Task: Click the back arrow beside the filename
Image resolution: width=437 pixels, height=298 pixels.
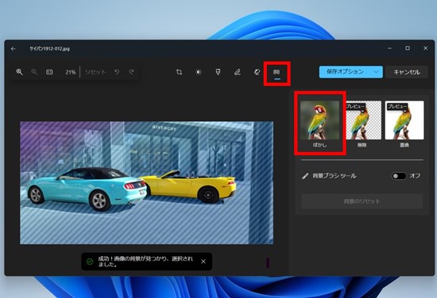Action: click(13, 48)
